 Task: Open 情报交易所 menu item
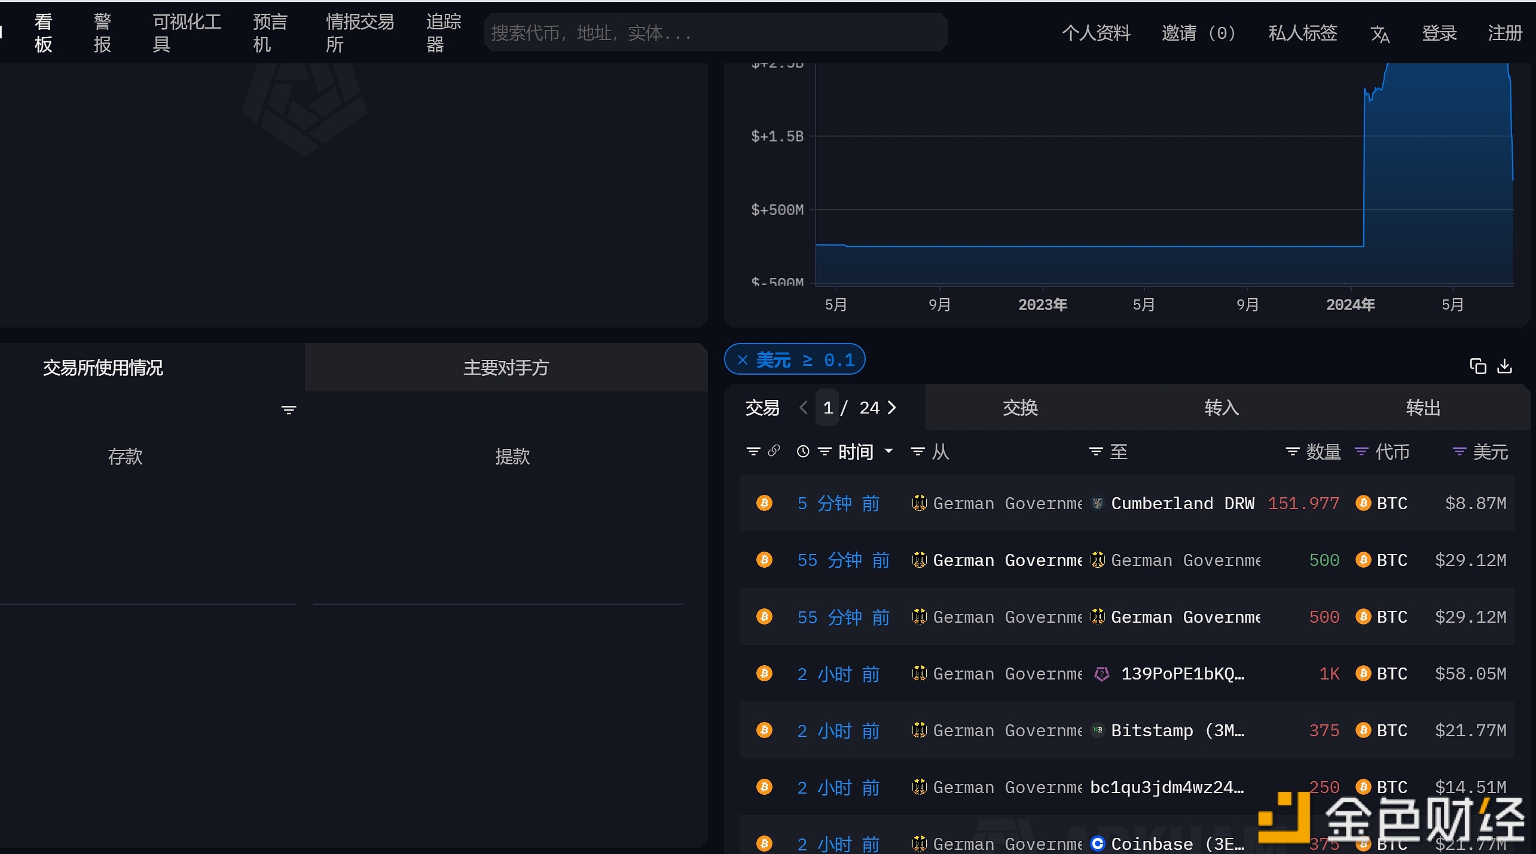(360, 33)
